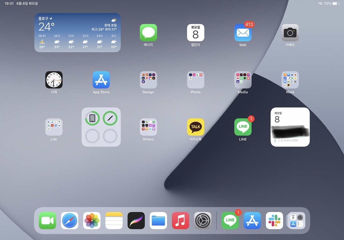
Task: Launch Procreate from the dock
Action: [x=136, y=220]
